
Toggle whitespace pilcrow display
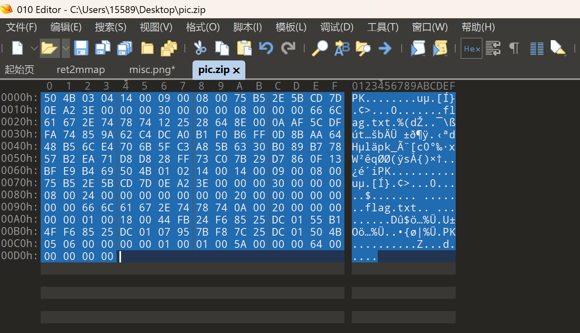[514, 48]
